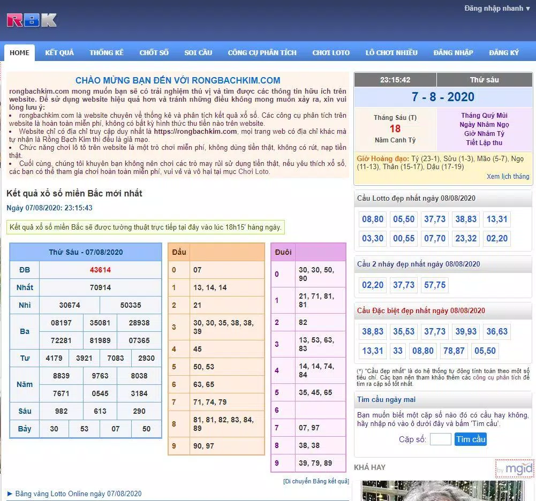Select Cầu Lotto pair 08,80
The height and width of the screenshot is (501, 536).
pyautogui.click(x=373, y=219)
